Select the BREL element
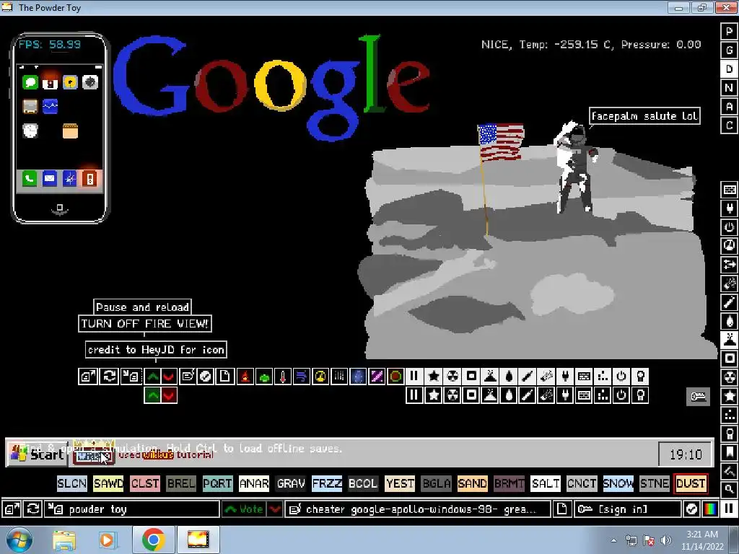This screenshot has width=739, height=554. click(181, 483)
